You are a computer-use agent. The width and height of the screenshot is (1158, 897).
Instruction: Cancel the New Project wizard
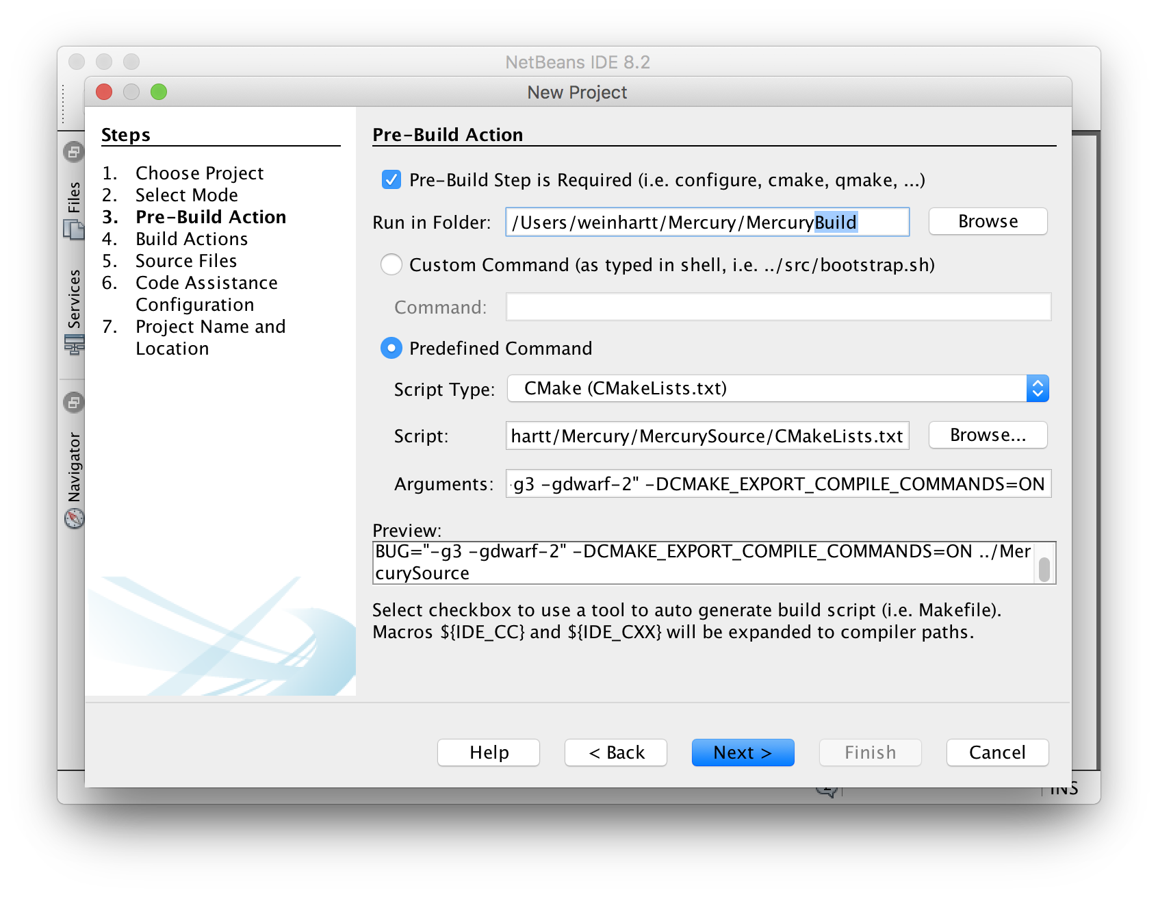[x=998, y=753]
